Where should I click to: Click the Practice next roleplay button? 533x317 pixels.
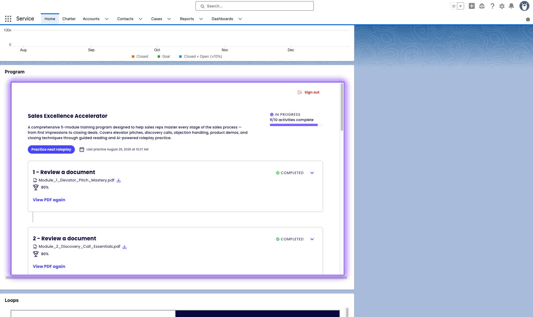[51, 149]
